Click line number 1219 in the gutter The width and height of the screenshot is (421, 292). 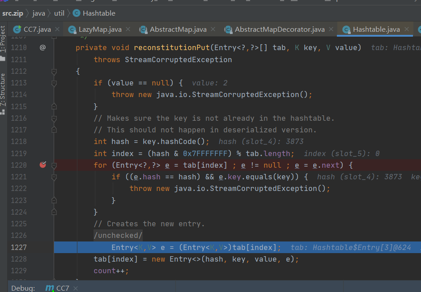(19, 153)
